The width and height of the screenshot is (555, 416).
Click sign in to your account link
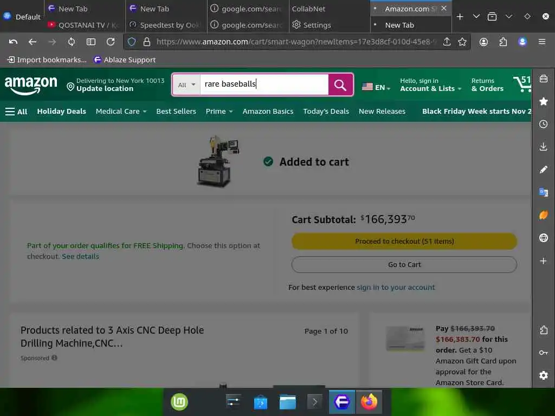click(395, 287)
